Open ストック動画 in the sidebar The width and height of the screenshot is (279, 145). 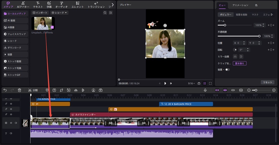tap(15, 61)
